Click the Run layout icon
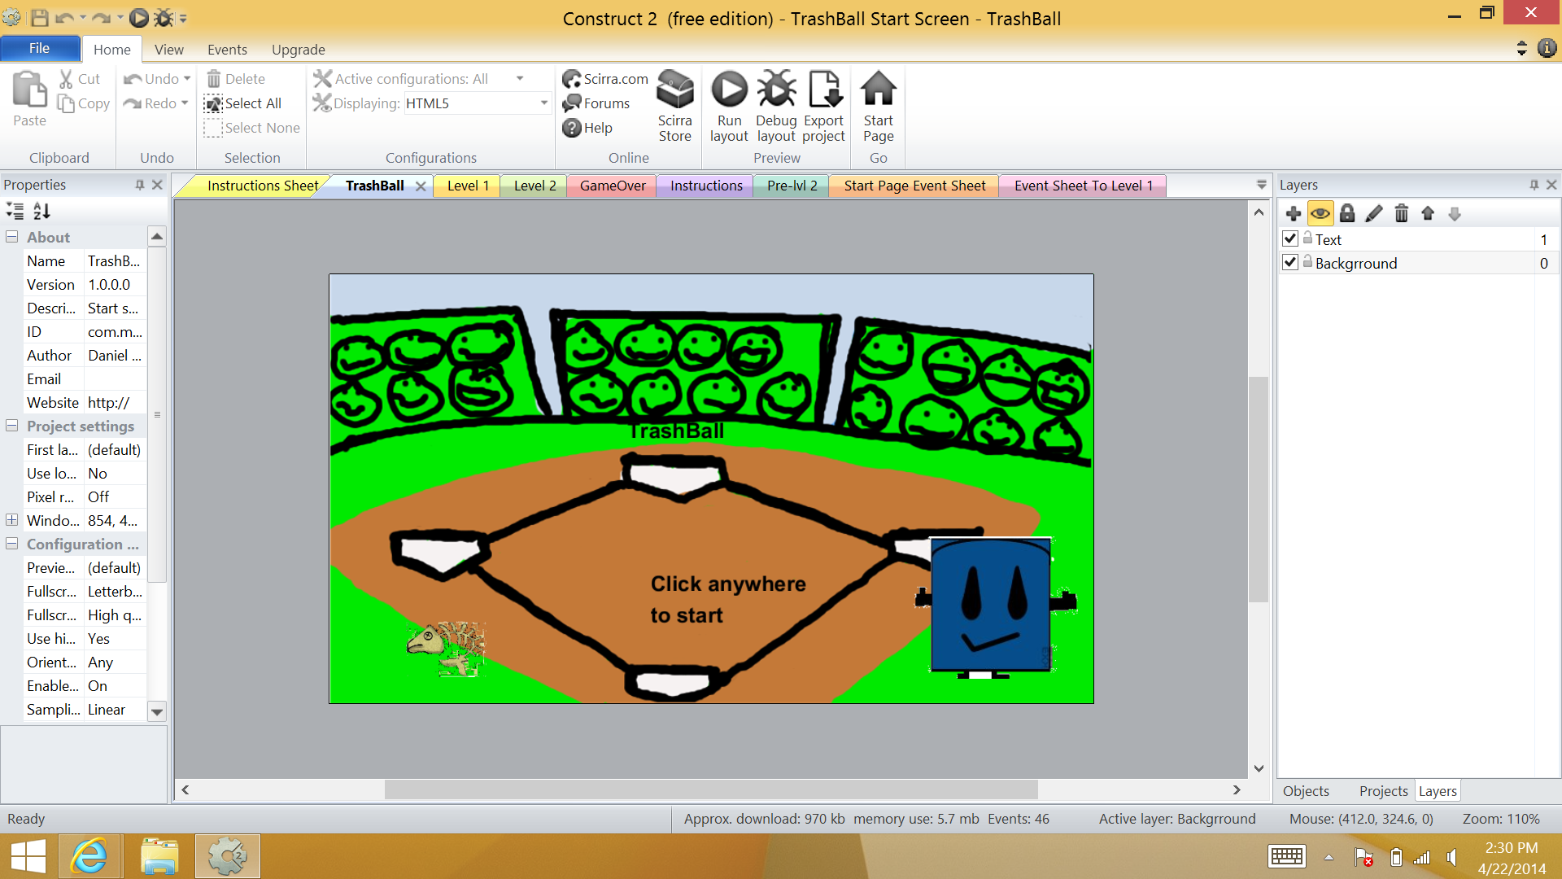Image resolution: width=1562 pixels, height=879 pixels. tap(728, 90)
